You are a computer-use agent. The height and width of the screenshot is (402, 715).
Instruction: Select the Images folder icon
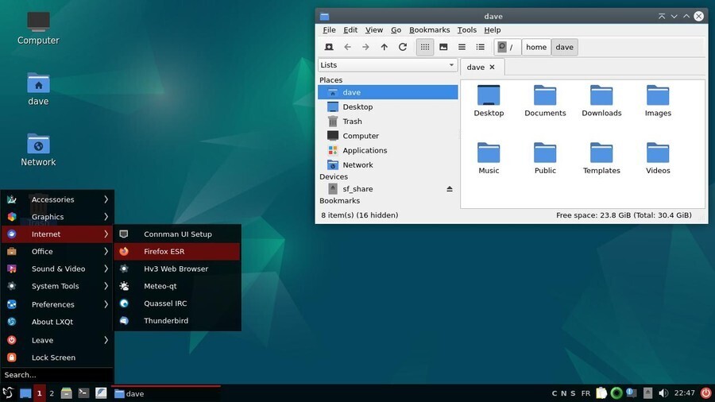coord(658,101)
